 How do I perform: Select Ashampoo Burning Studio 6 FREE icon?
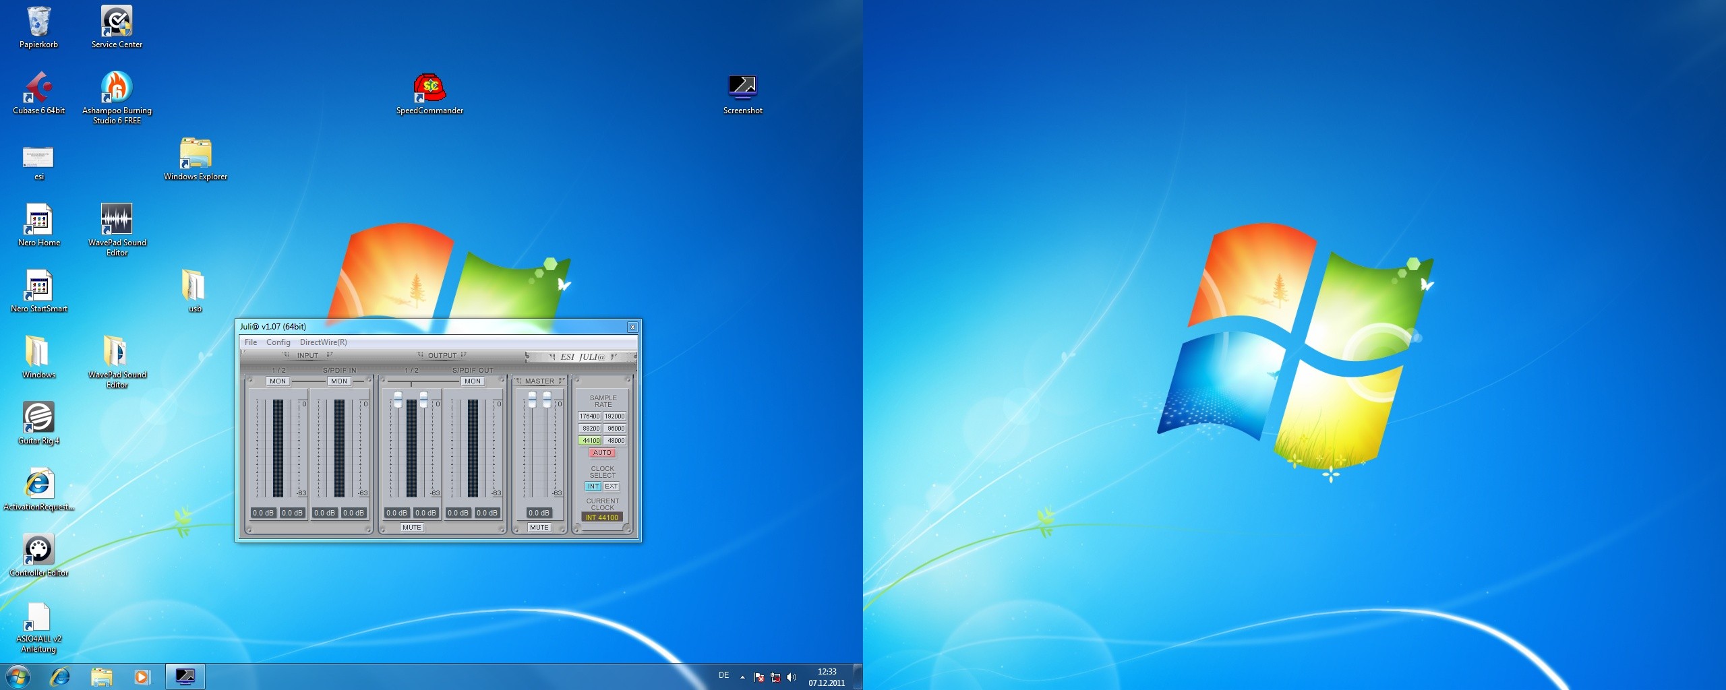[117, 98]
